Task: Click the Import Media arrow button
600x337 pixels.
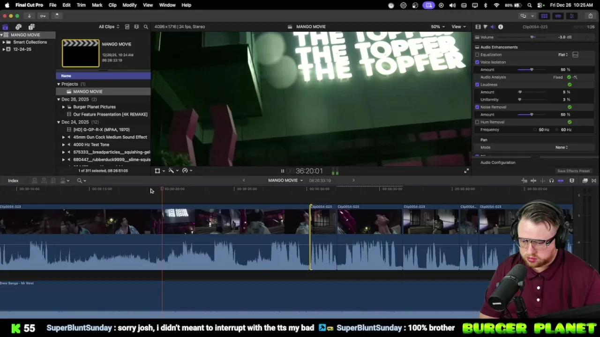Action: [29, 16]
